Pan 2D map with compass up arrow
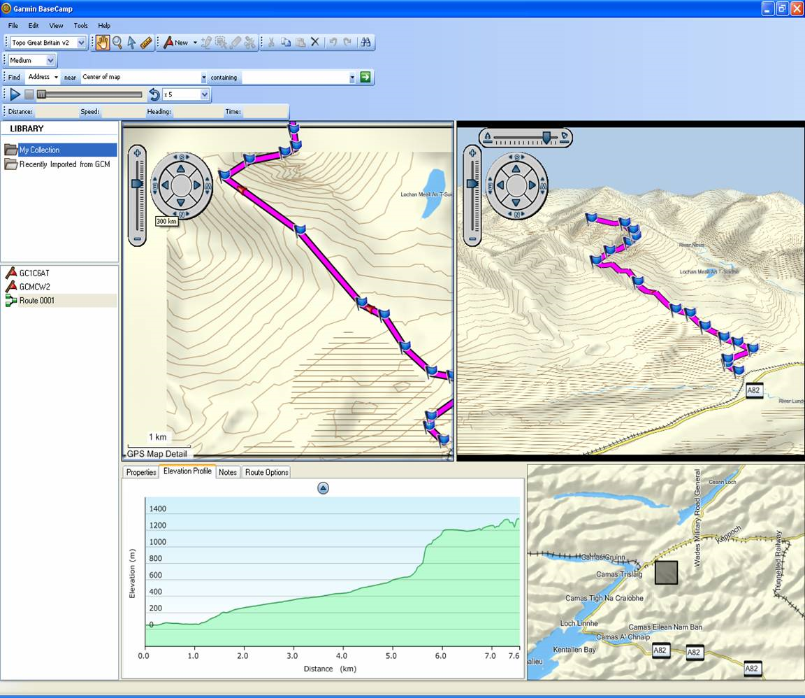805x698 pixels. [x=181, y=169]
